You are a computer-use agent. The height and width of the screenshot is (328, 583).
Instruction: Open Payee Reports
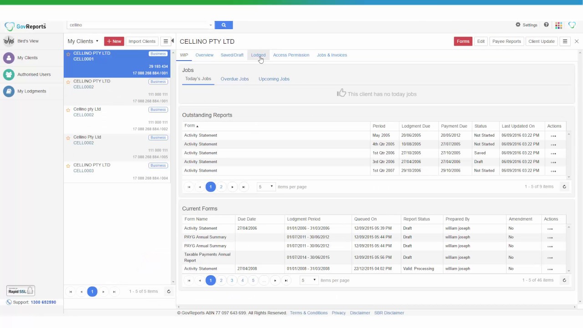(506, 41)
